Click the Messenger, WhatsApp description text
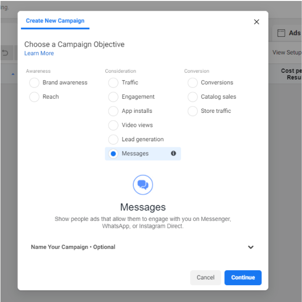The width and height of the screenshot is (302, 302). (143, 222)
